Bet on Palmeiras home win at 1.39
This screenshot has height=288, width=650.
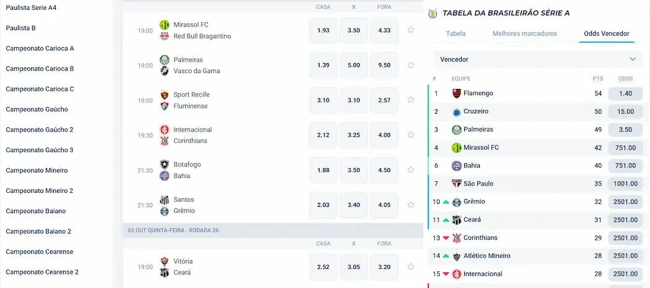323,65
